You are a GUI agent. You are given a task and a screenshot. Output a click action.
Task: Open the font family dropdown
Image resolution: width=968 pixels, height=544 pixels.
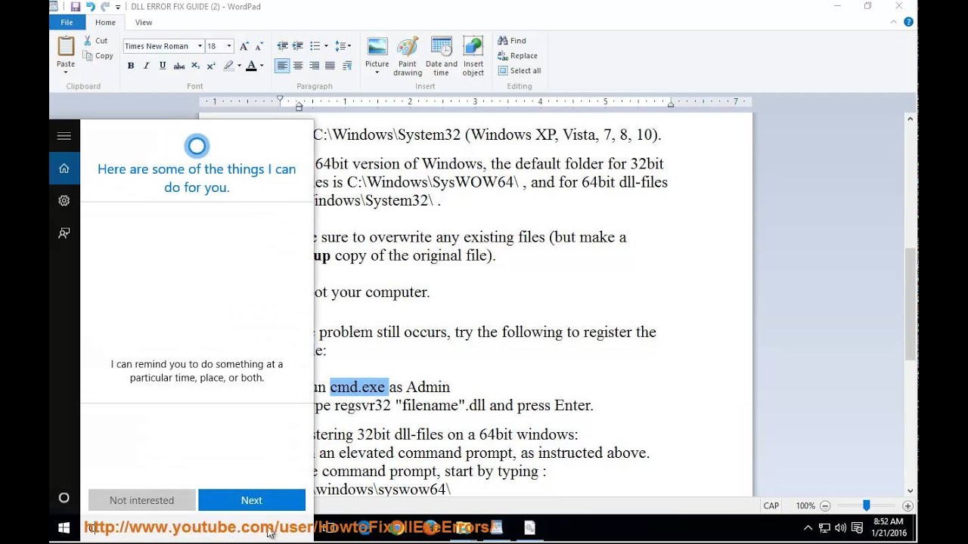coord(200,46)
